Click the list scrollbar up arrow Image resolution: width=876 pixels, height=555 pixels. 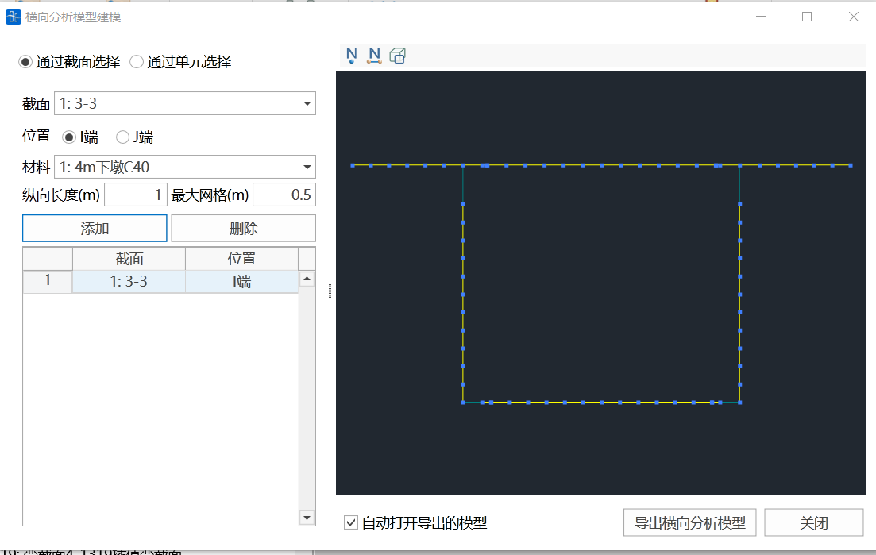point(307,279)
